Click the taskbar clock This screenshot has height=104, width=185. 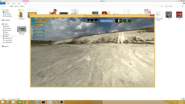(181, 102)
